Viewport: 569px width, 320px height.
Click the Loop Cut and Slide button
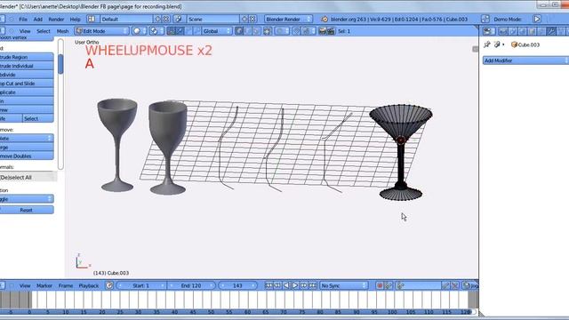click(x=27, y=83)
